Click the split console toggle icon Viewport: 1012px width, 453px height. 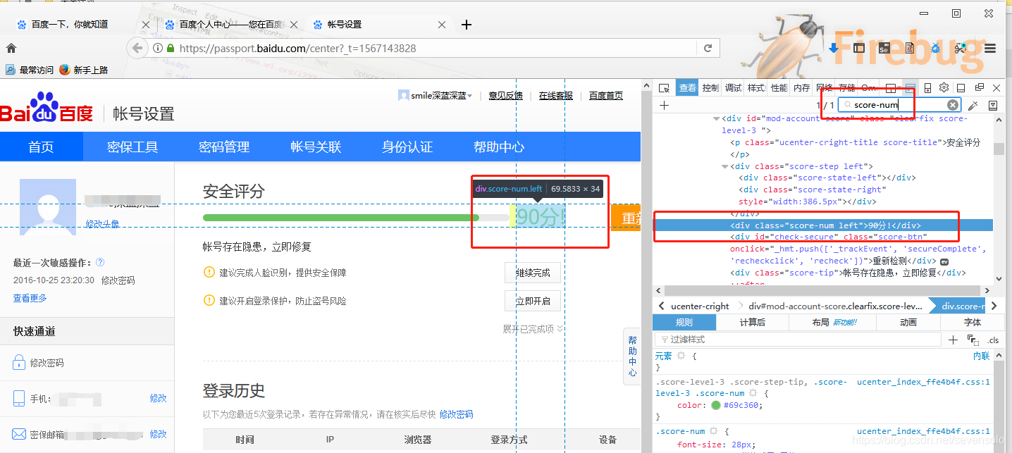961,87
